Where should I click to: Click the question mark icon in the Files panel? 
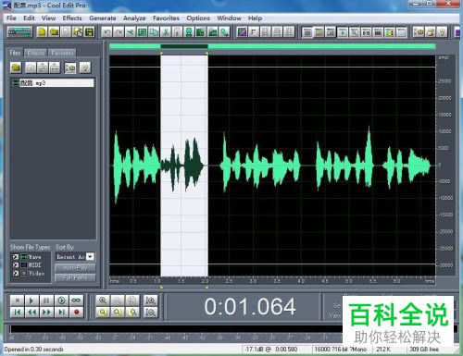tap(85, 68)
